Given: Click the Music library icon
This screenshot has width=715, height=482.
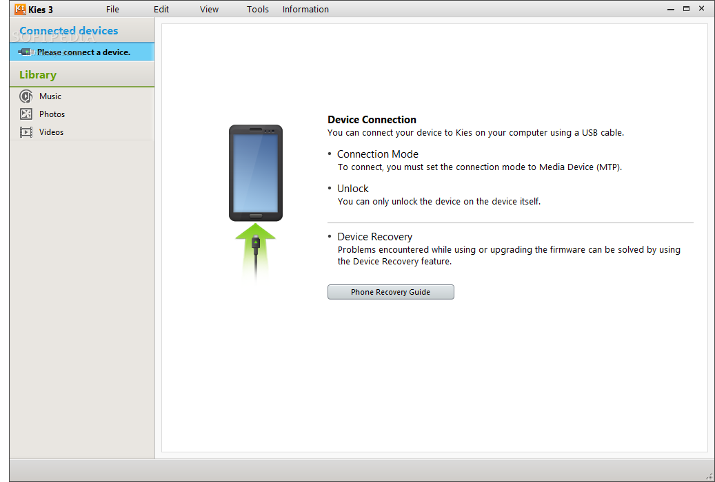Looking at the screenshot, I should tap(26, 96).
